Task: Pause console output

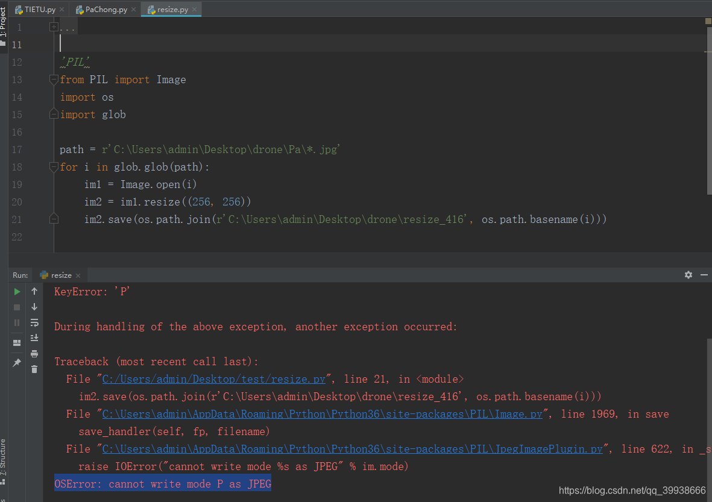Action: (x=17, y=322)
